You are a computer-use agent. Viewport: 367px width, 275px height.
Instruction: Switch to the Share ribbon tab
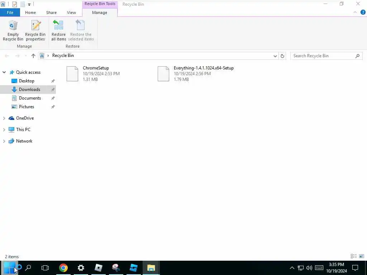(x=51, y=13)
